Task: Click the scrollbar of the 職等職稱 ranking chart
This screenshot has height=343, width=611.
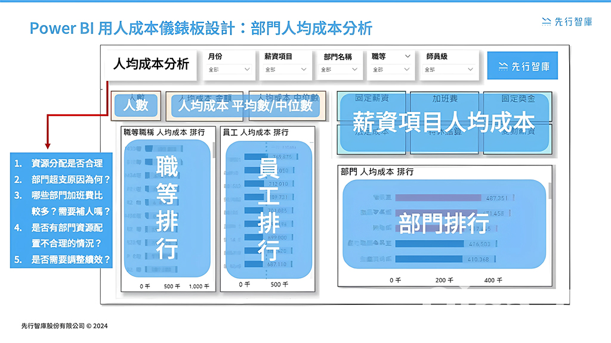Action: click(214, 150)
